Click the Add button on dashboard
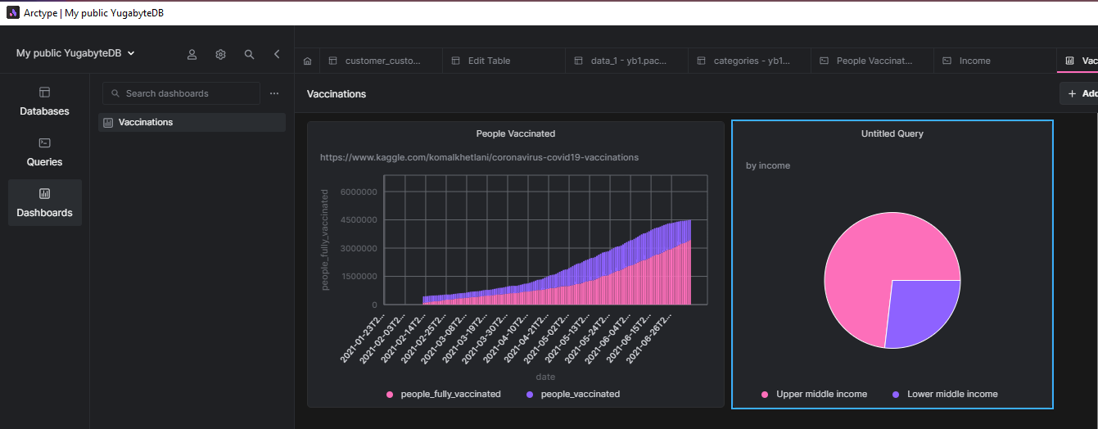Screen dimensions: 1098x429 (x=1079, y=93)
